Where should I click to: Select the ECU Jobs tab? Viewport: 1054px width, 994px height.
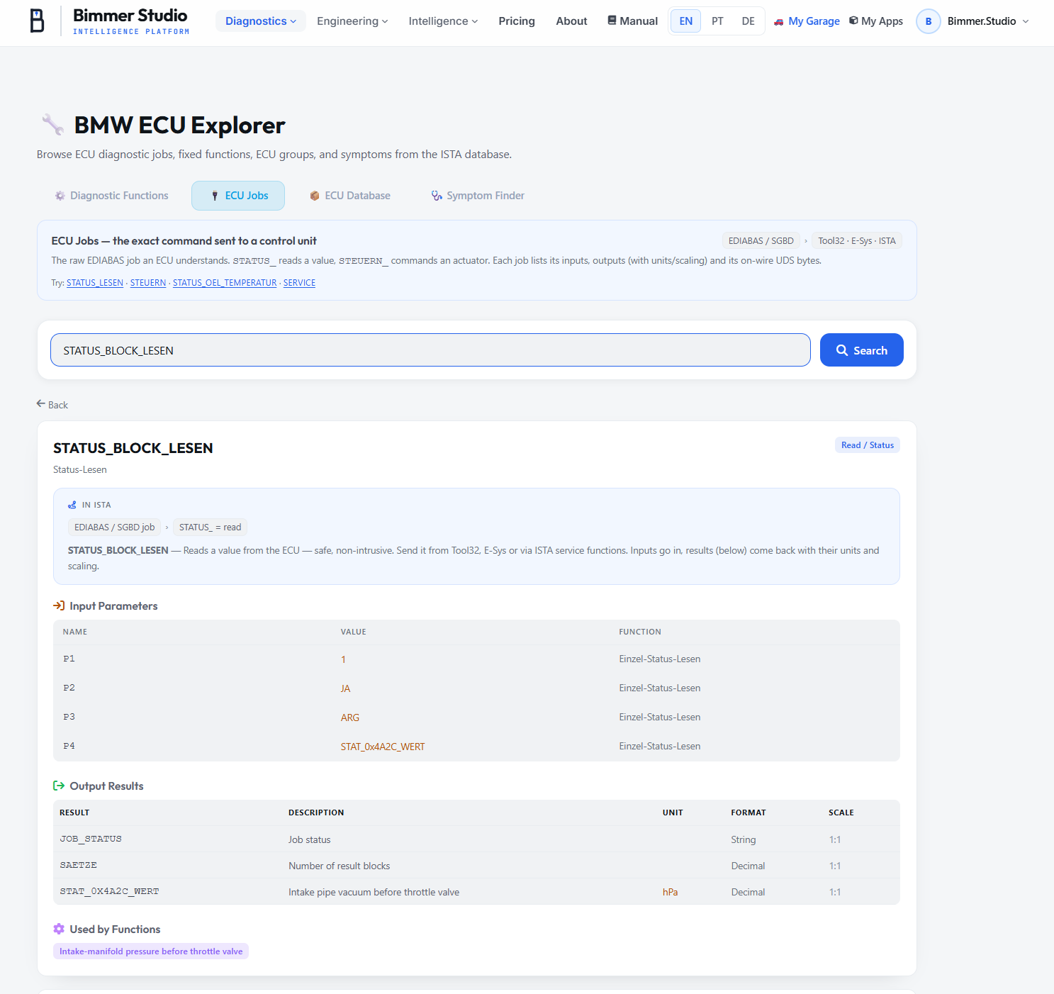238,196
